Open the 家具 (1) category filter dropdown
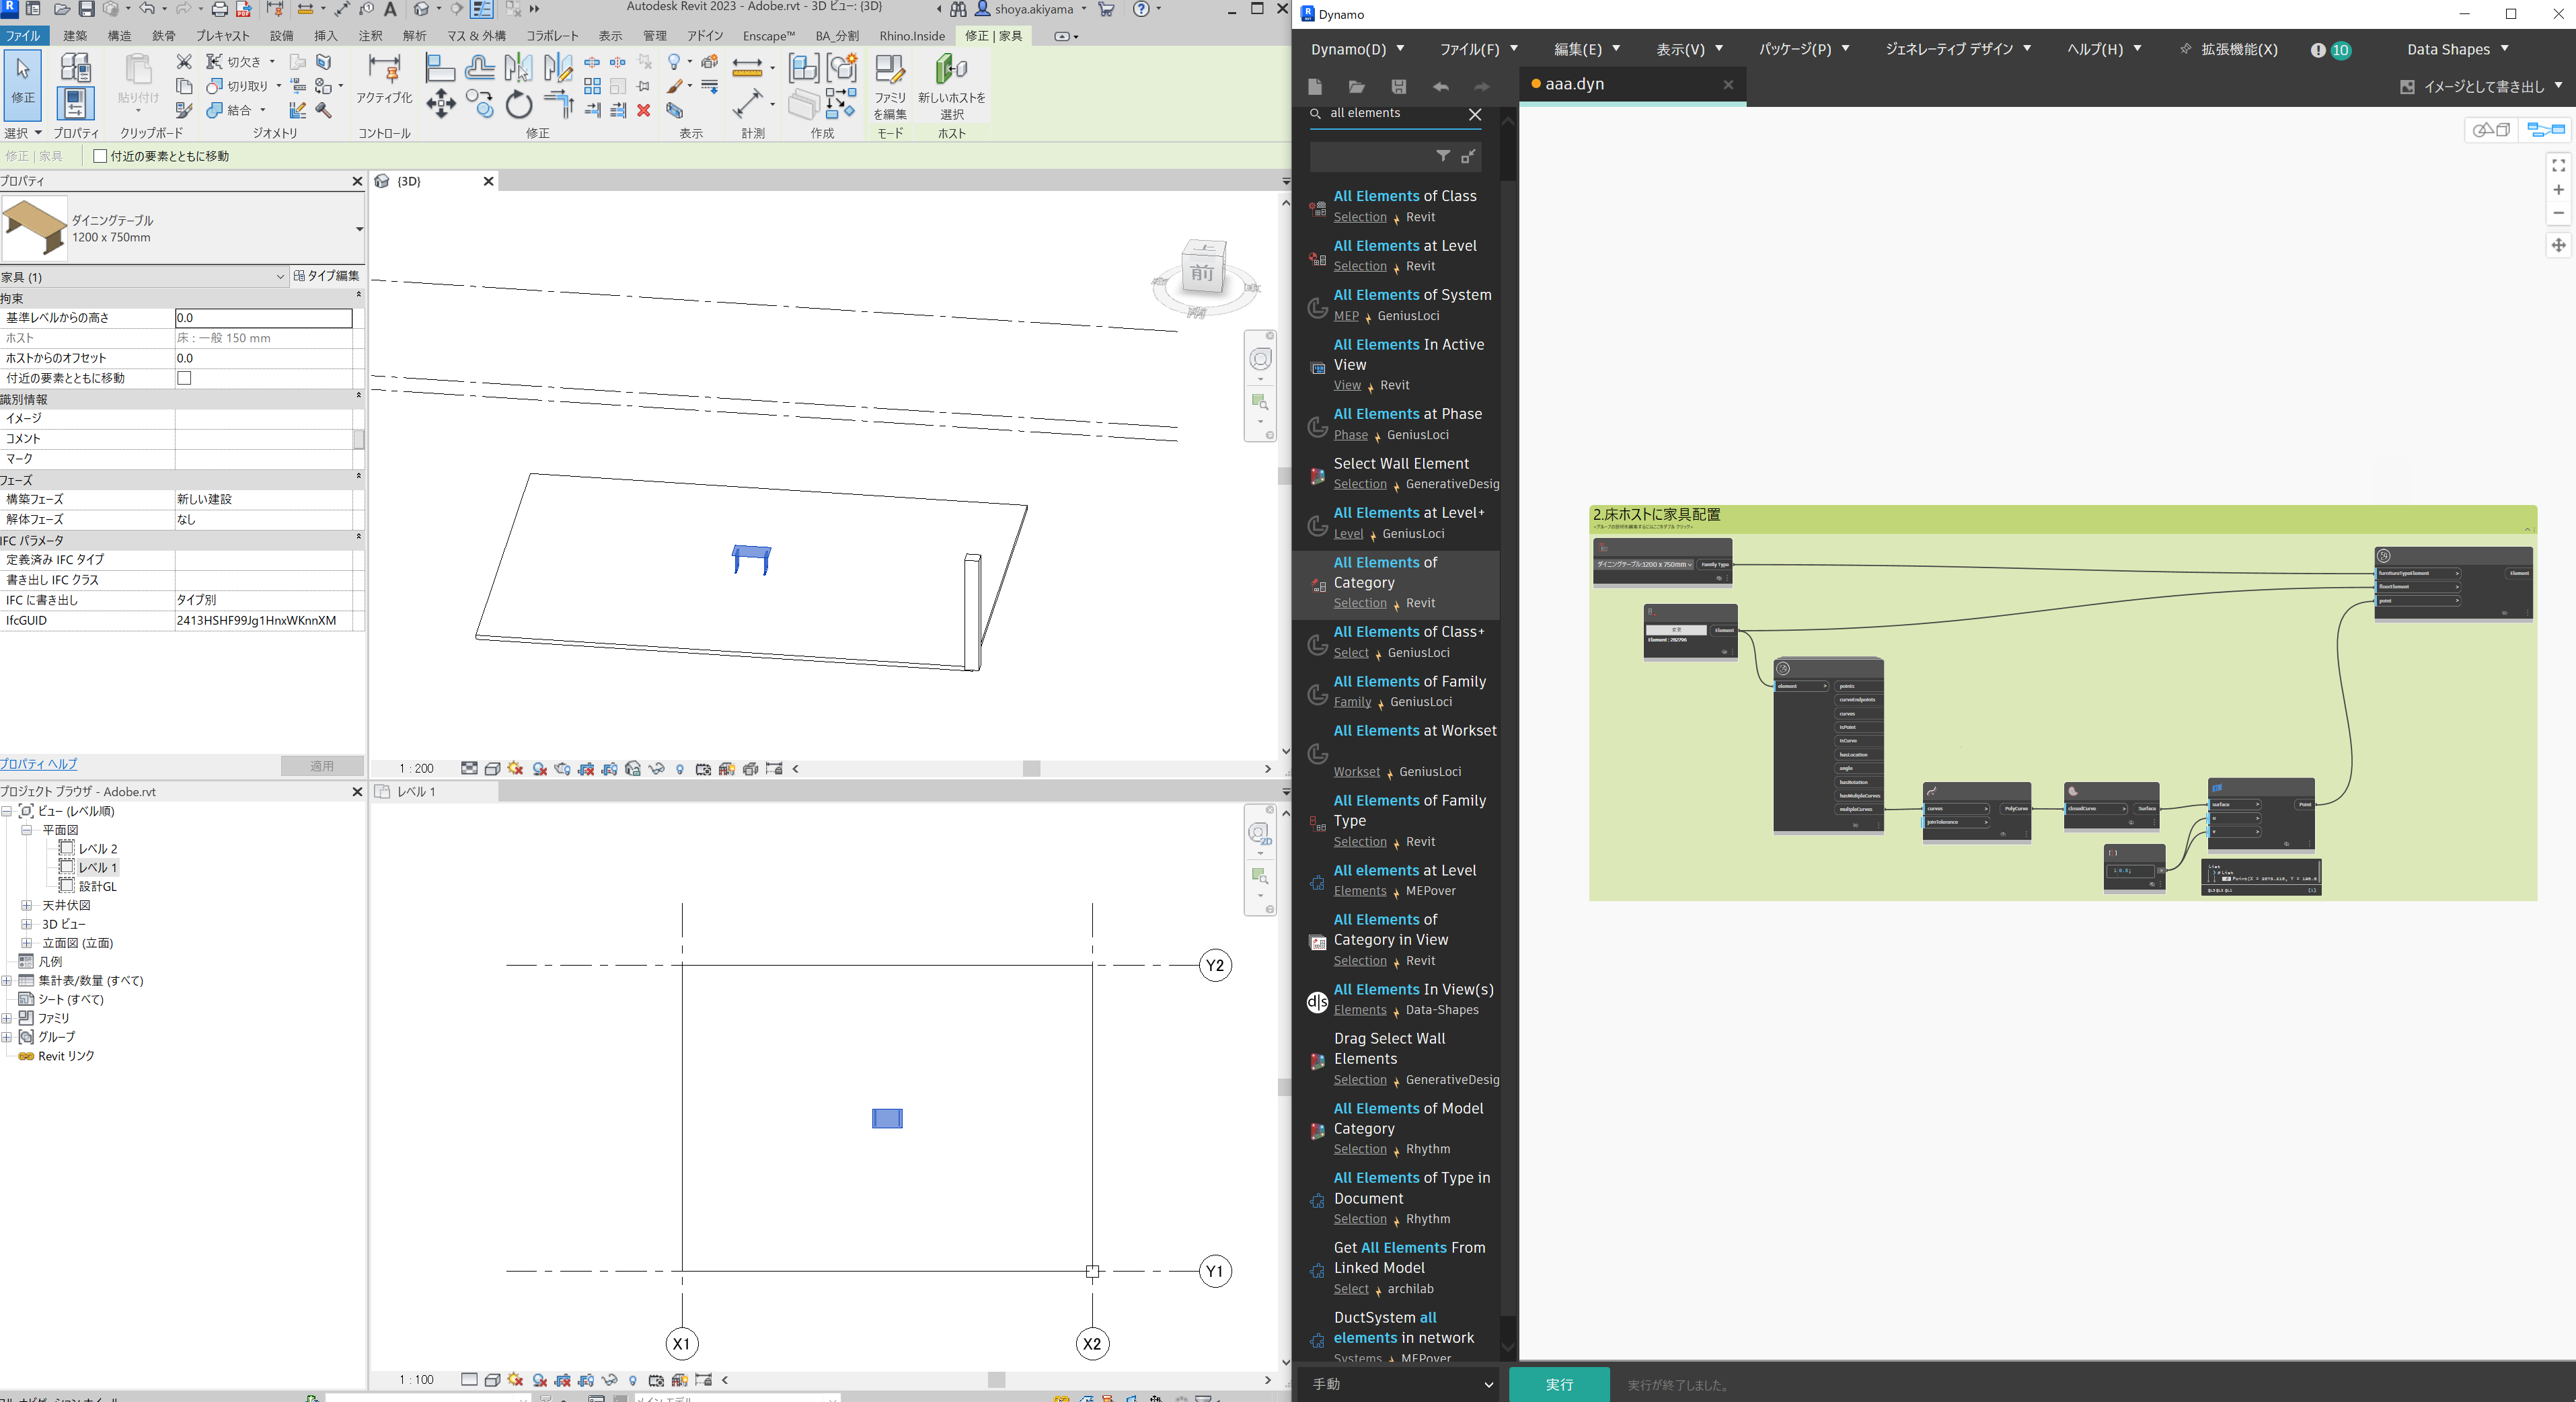The width and height of the screenshot is (2576, 1402). click(x=280, y=277)
